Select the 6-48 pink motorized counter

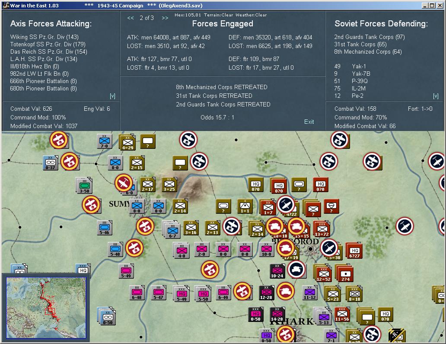click(137, 293)
